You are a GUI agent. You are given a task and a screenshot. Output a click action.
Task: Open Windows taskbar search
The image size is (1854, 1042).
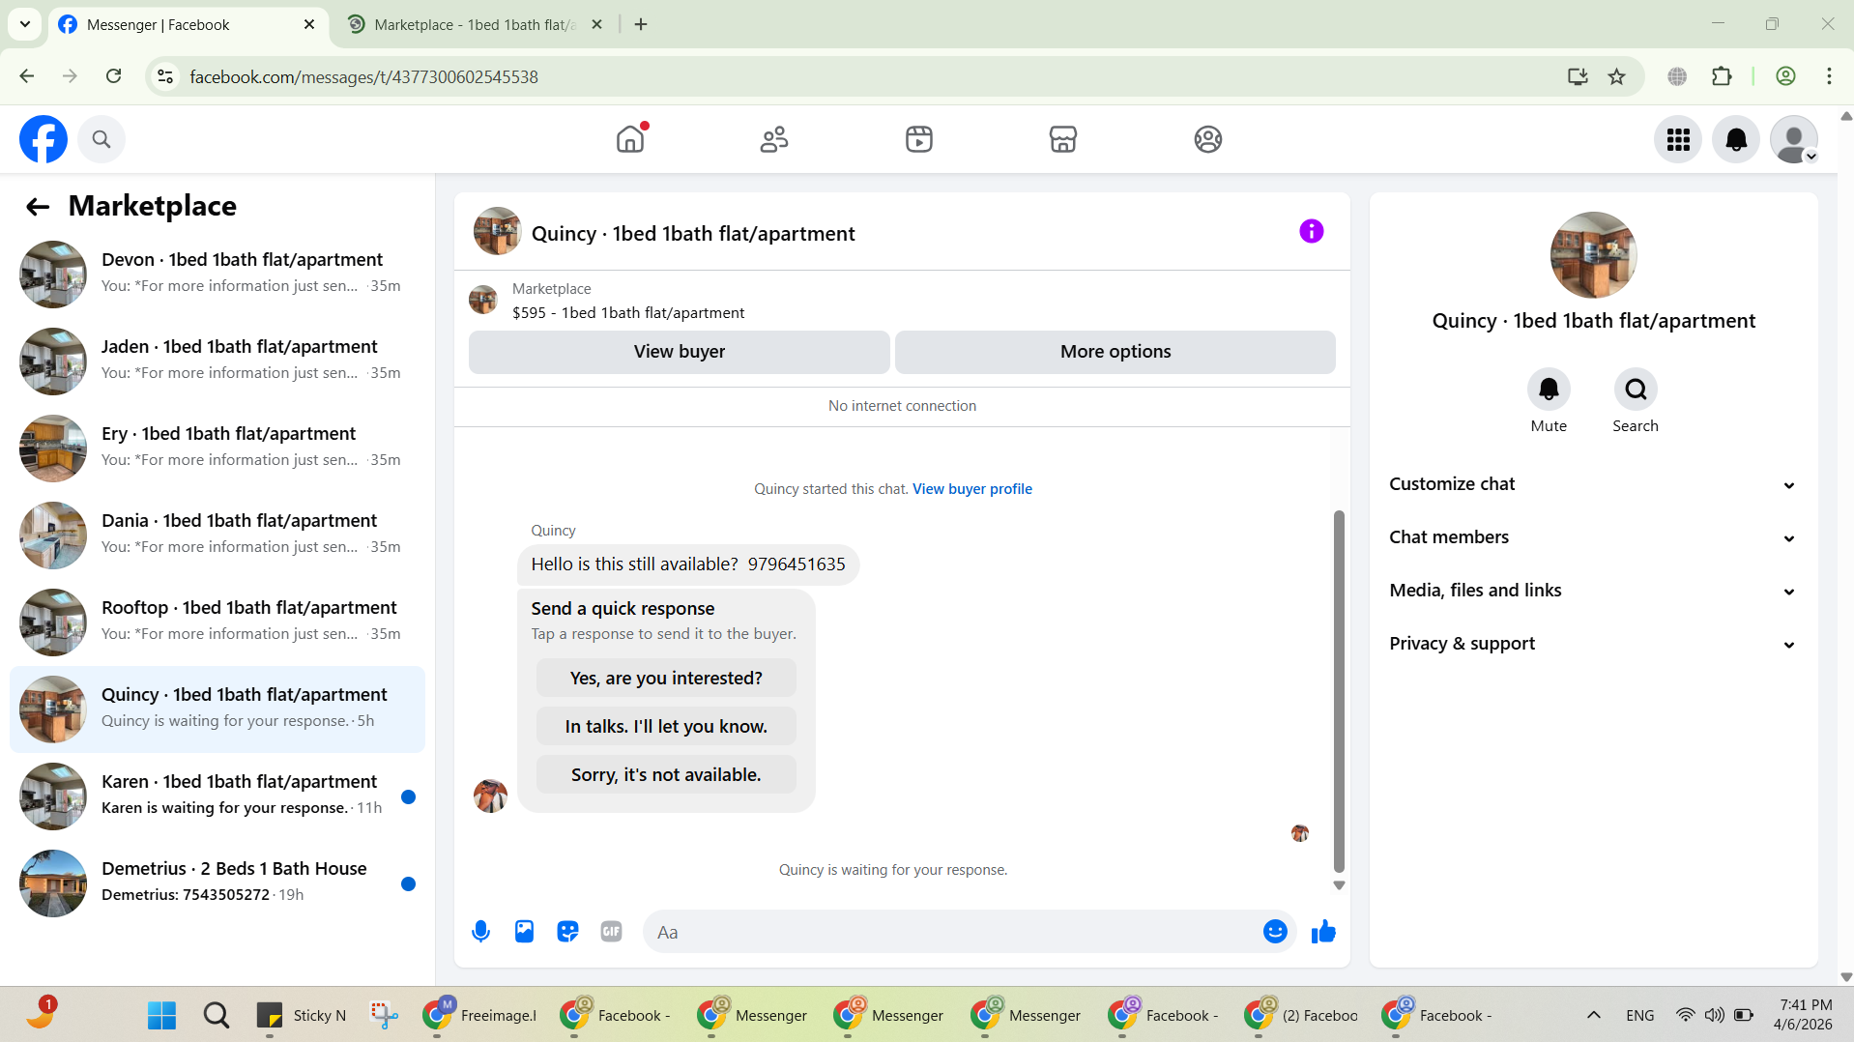click(217, 1015)
